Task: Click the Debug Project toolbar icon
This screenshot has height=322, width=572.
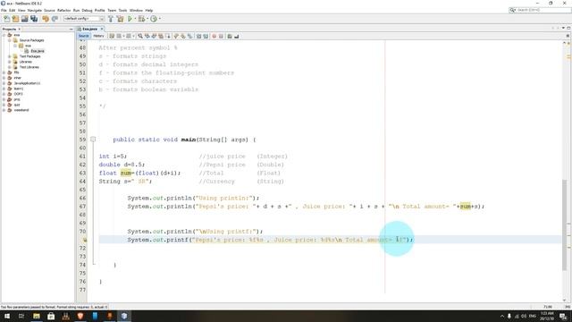Action: point(141,19)
